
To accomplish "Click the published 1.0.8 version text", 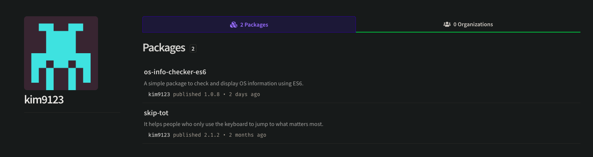I will point(196,95).
